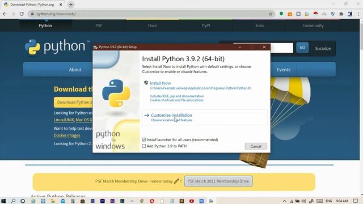Open Lightroom from the taskbar

coord(123,201)
